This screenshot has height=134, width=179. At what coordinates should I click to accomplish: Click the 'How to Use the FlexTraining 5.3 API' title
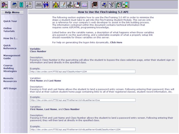coord(103,12)
